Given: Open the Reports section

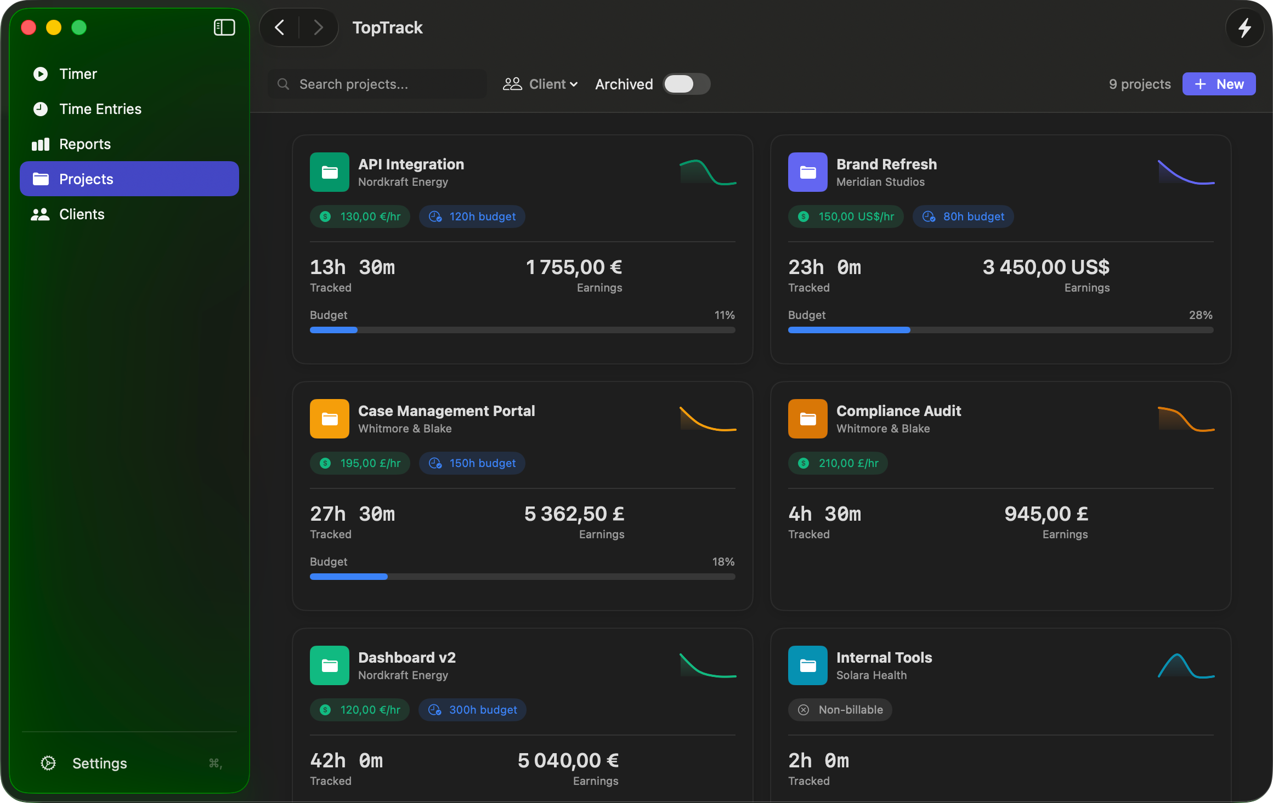Looking at the screenshot, I should pos(84,144).
